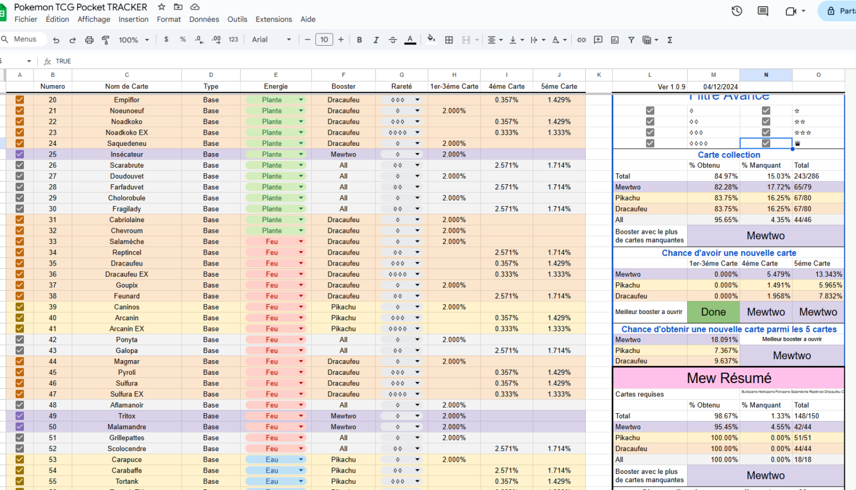Open version history clock icon
This screenshot has width=856, height=490.
pos(737,11)
